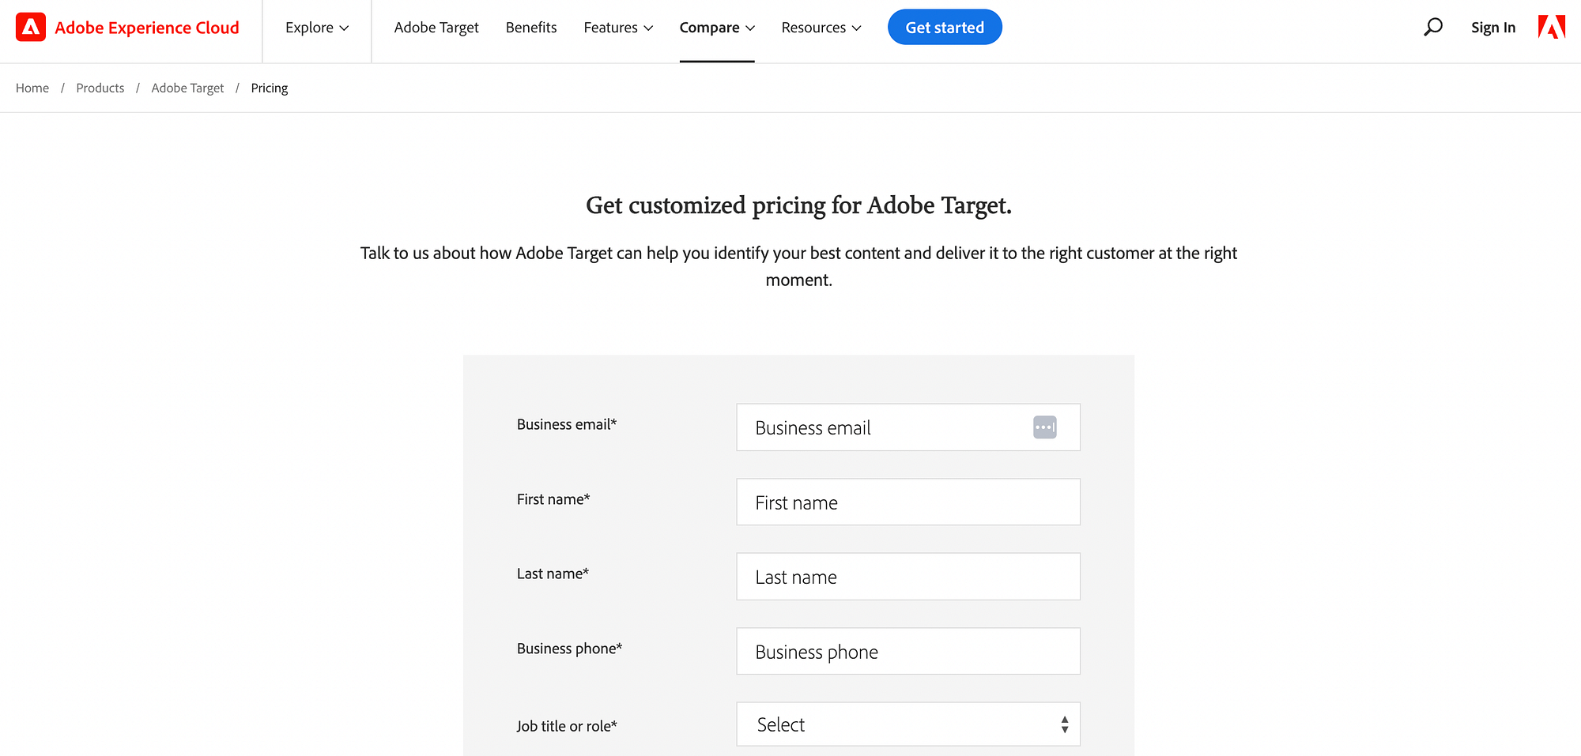Click the 'Business email*' field label
1581x756 pixels.
click(567, 424)
